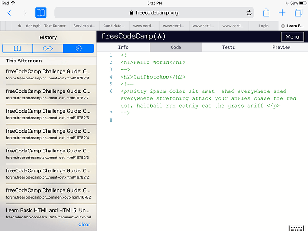Open the share sheet icon
308x231 pixels.
coord(266,12)
